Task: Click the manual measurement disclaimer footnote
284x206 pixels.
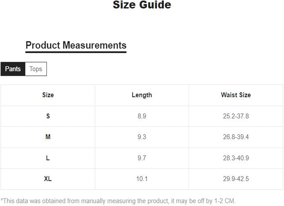Action: tap(118, 201)
